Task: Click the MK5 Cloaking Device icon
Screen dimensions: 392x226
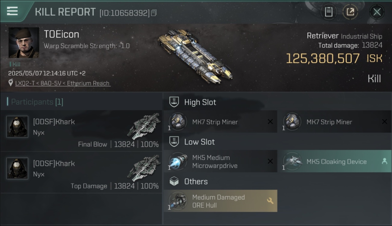Action: (292, 161)
